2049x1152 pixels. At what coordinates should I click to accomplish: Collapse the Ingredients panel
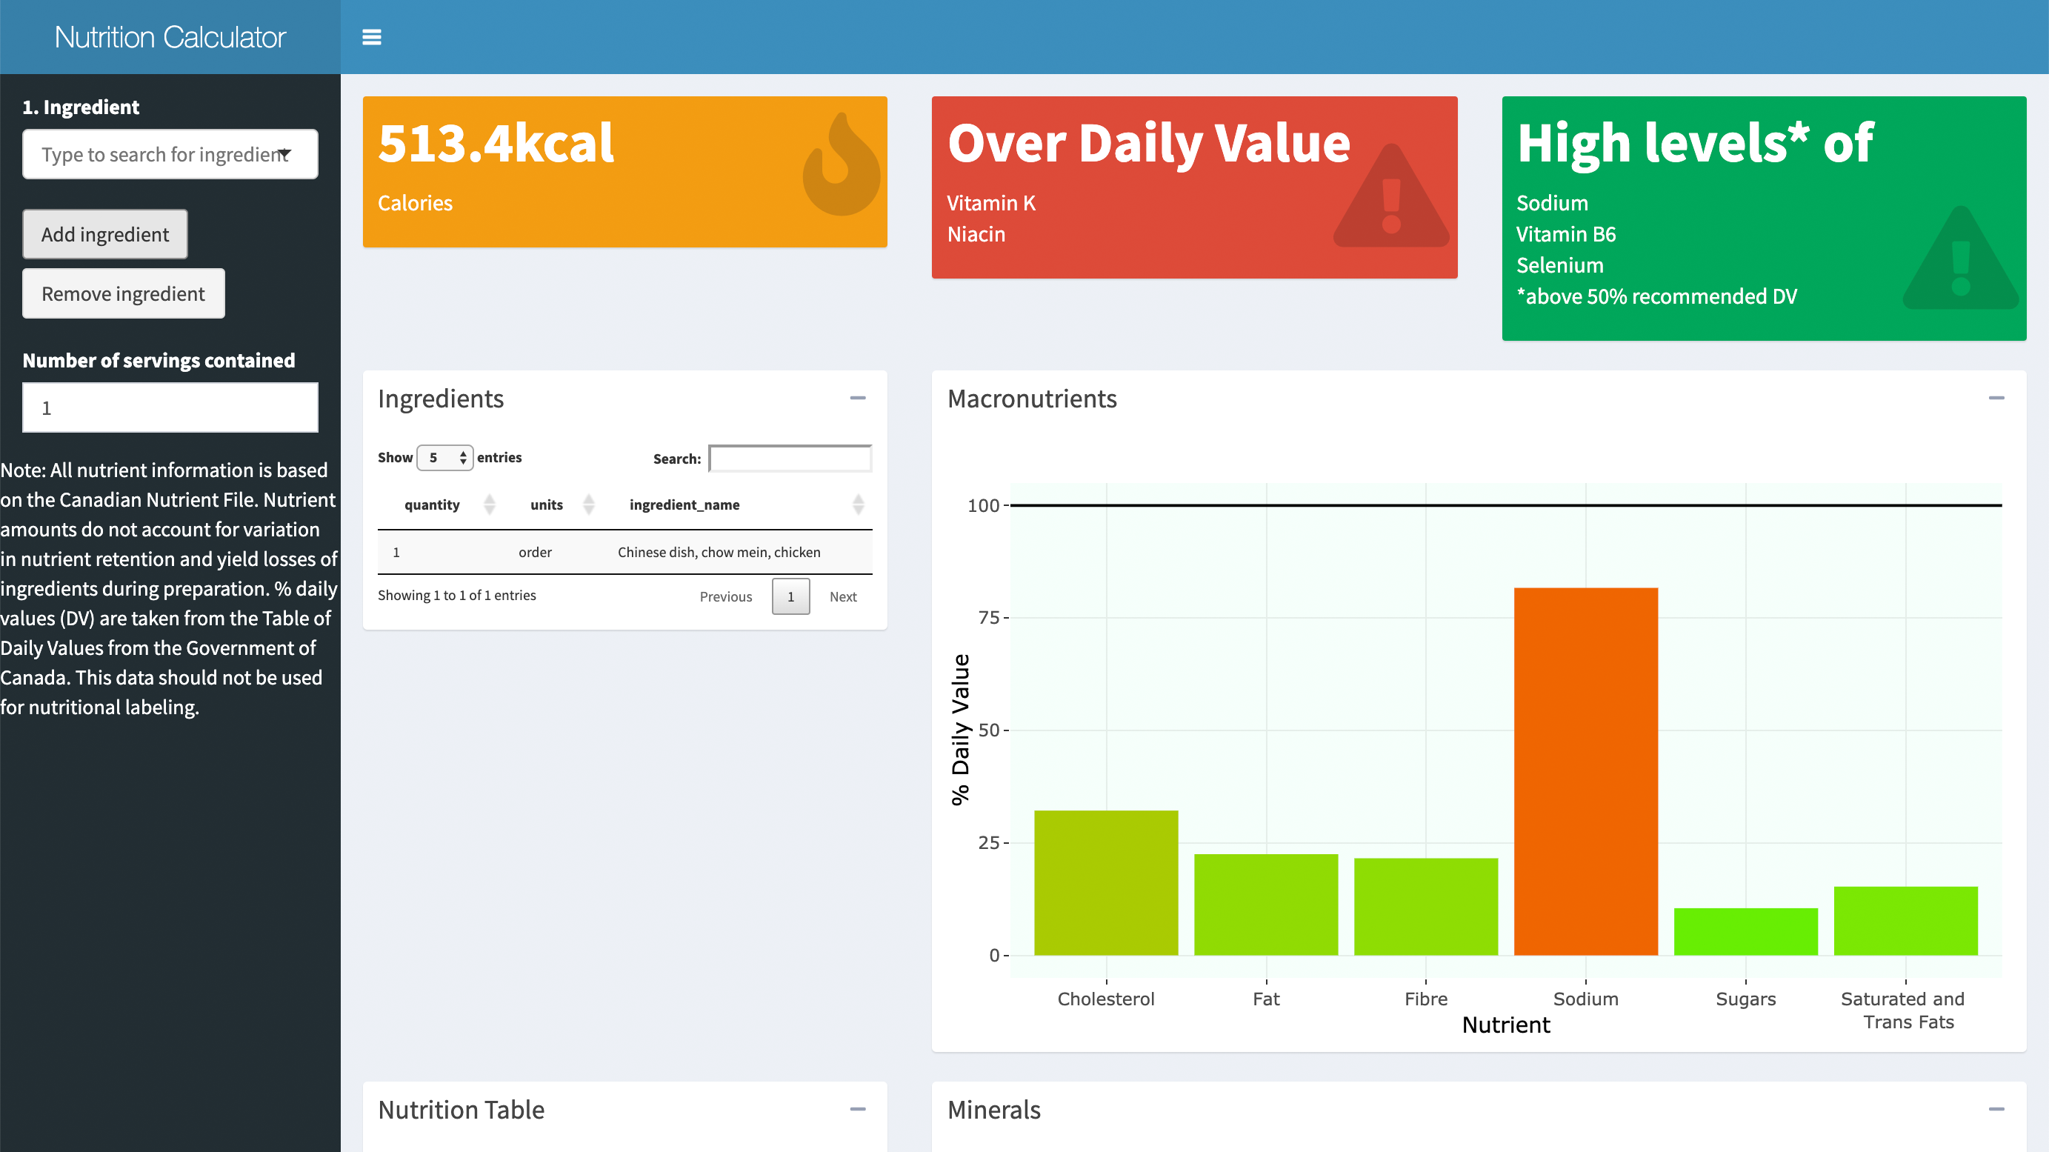858,398
